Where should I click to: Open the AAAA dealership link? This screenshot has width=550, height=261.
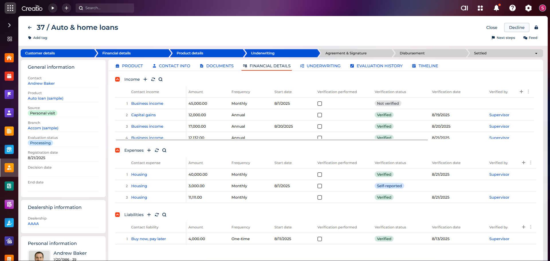(33, 224)
